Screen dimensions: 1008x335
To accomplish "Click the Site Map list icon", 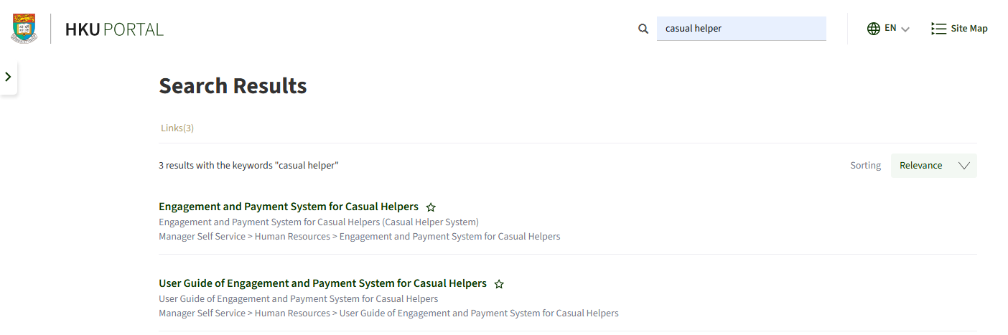I will 938,29.
